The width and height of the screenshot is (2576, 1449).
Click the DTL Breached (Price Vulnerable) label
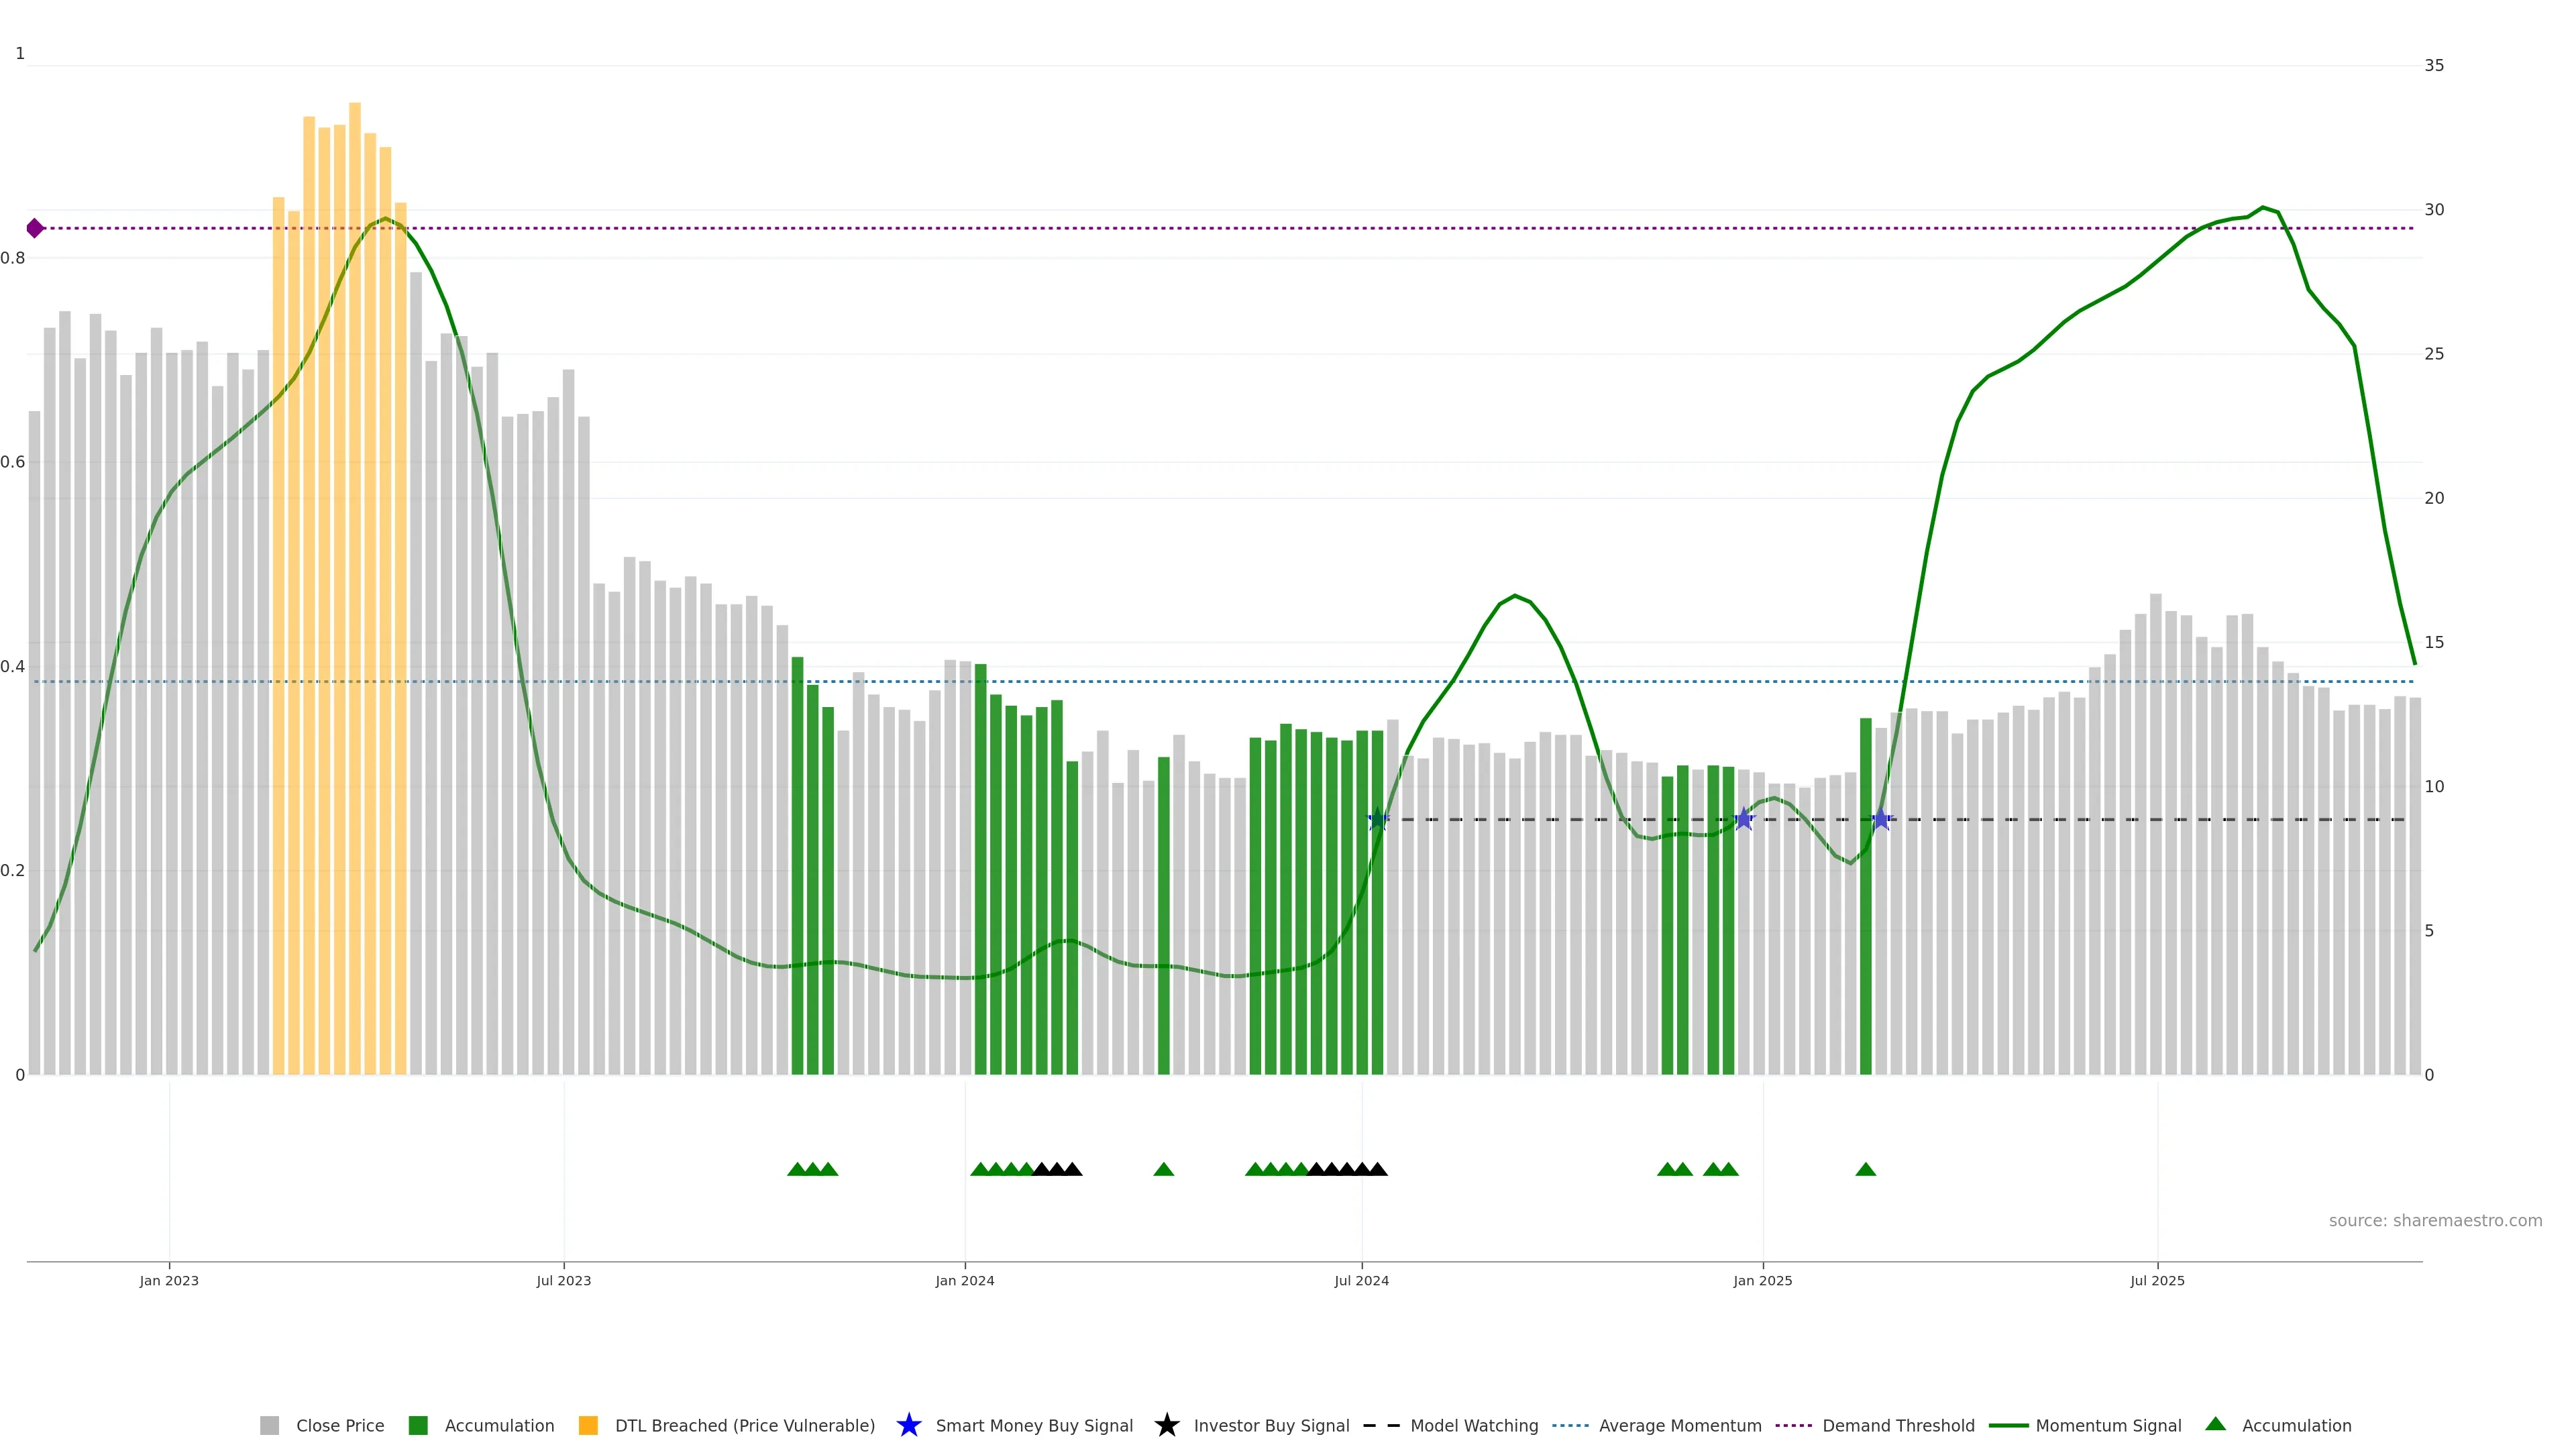[x=744, y=1425]
